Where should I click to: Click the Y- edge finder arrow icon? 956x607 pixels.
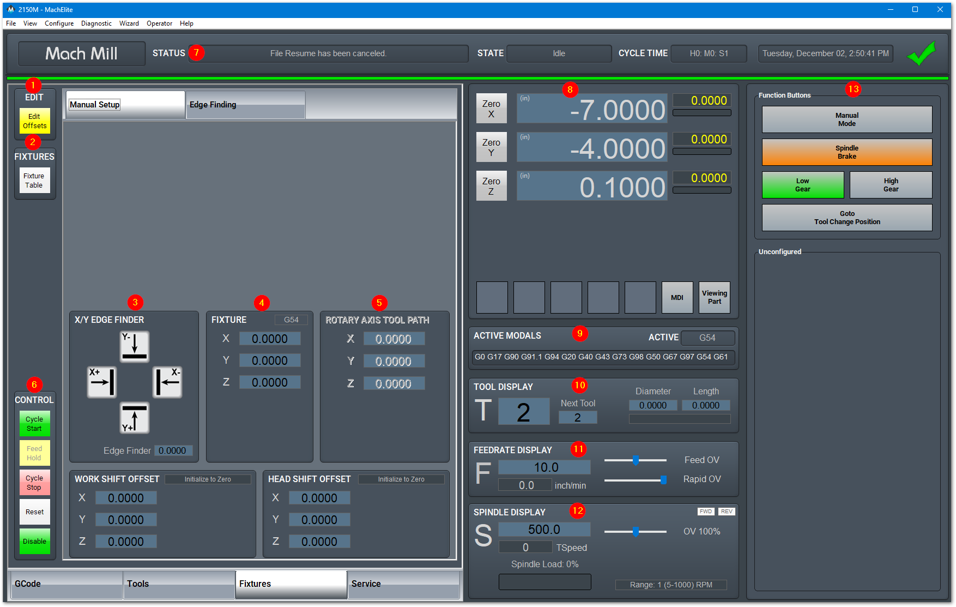pyautogui.click(x=135, y=346)
